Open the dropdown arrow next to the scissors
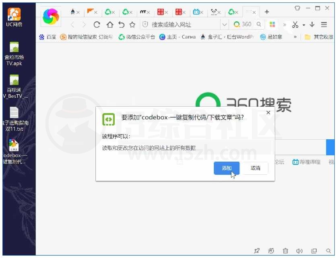This screenshot has height=258, width=336. coord(304,25)
